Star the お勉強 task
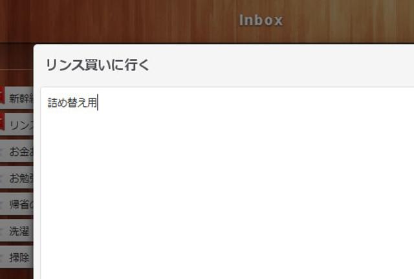This screenshot has width=414, height=279. pos(2,178)
